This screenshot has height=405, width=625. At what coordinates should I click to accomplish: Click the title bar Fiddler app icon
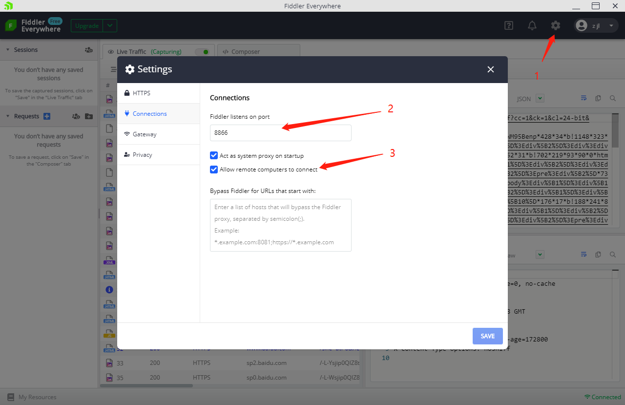8,6
